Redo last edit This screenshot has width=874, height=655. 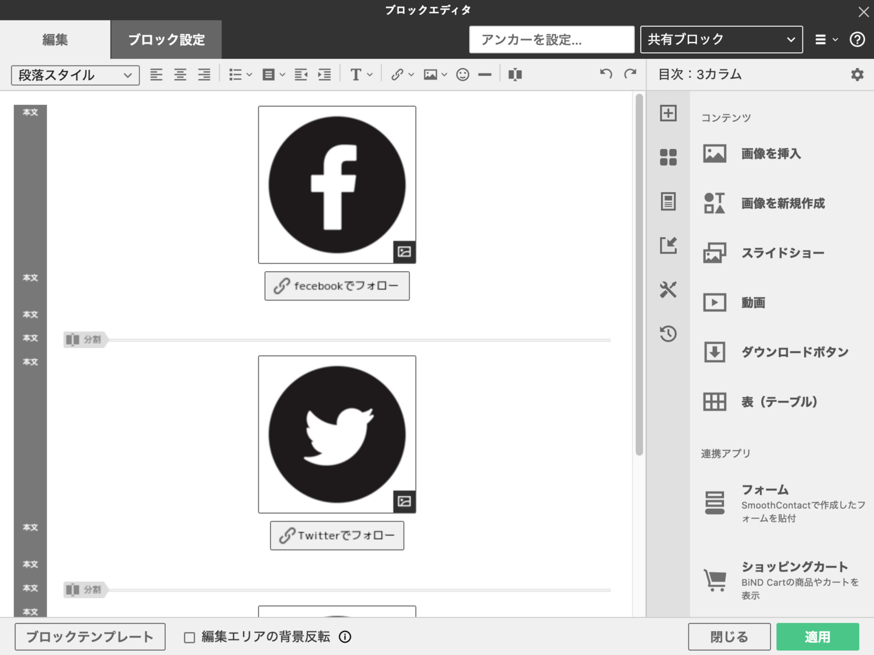(630, 74)
